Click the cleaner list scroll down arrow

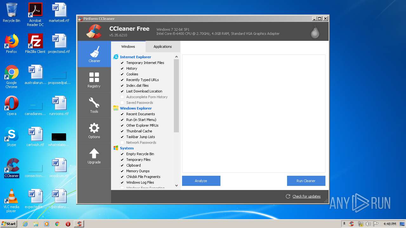point(176,186)
